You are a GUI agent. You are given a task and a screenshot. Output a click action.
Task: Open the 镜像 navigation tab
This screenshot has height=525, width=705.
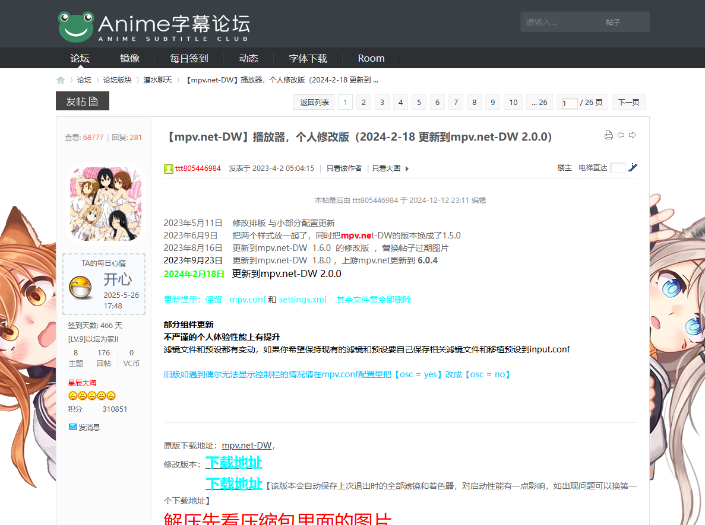[x=129, y=58]
